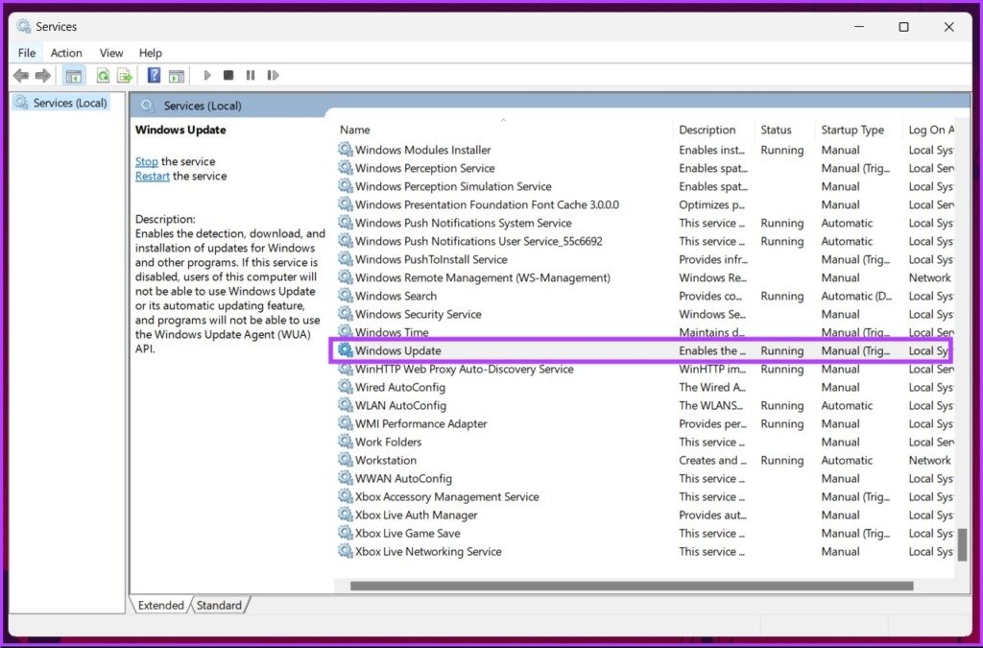Click the Refresh toolbar icon
The image size is (983, 648).
102,76
